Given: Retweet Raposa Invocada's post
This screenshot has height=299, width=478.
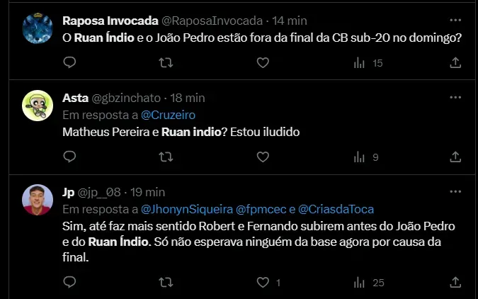Looking at the screenshot, I should point(166,63).
